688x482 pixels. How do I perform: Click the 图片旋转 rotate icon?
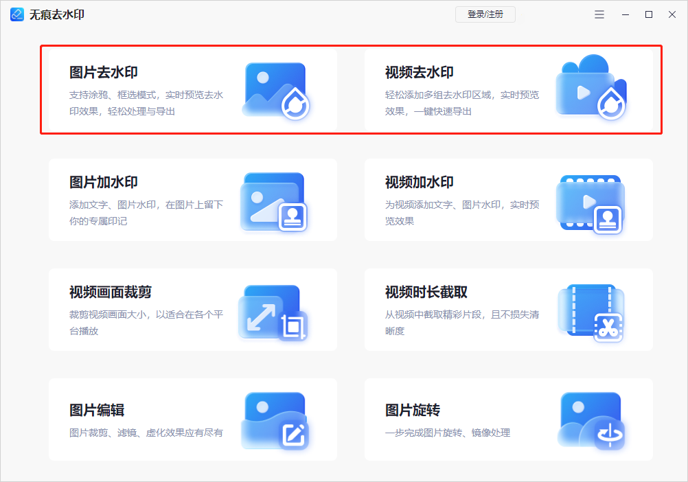591,420
